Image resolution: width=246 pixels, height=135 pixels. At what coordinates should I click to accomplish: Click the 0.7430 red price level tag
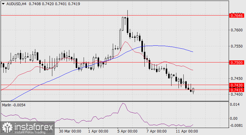click(237, 85)
